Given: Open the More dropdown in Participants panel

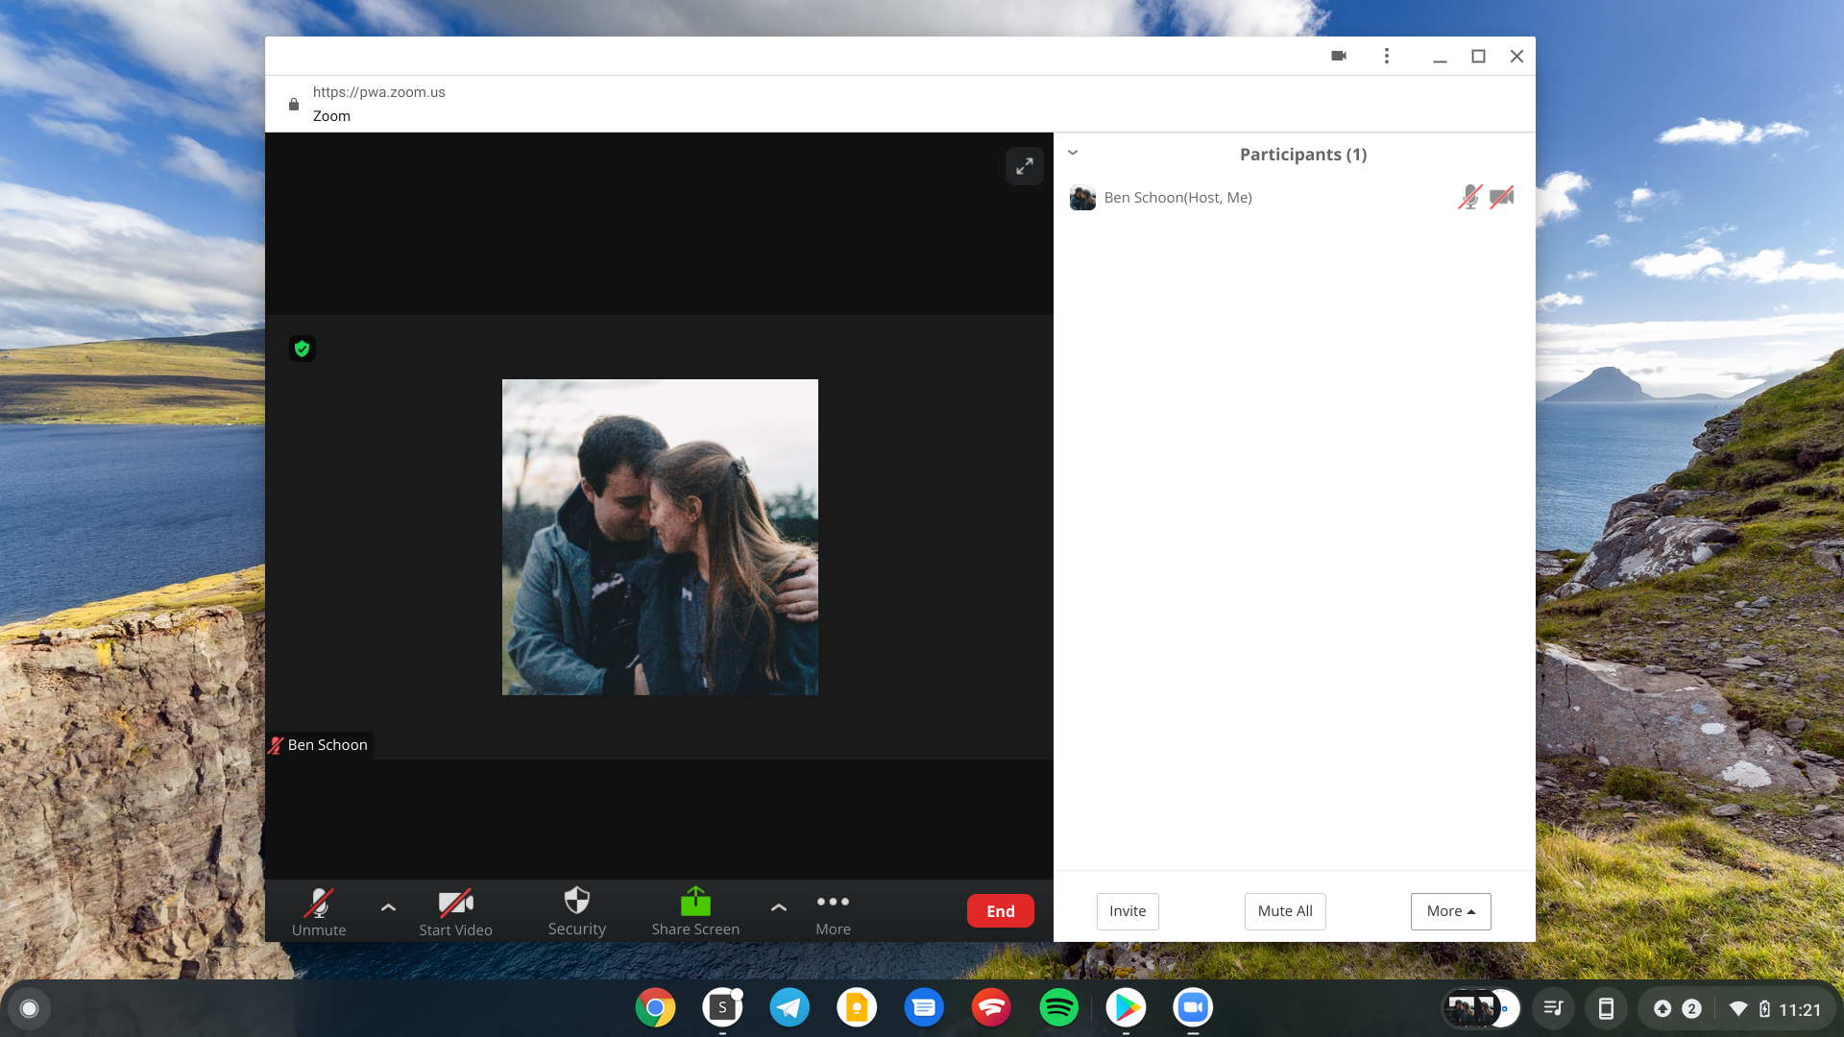Looking at the screenshot, I should pos(1450,911).
